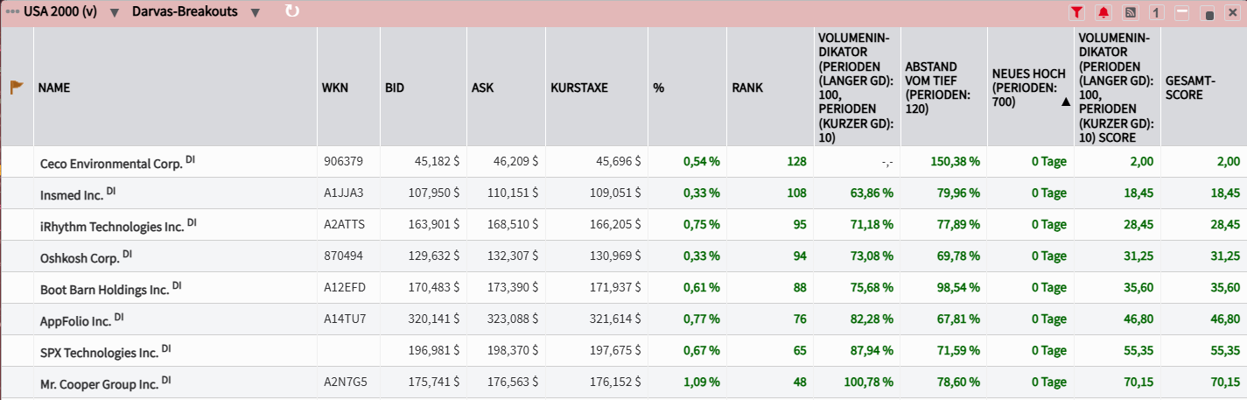Viewport: 1247px width, 400px height.
Task: Sort by the WKN column header
Action: pos(335,88)
